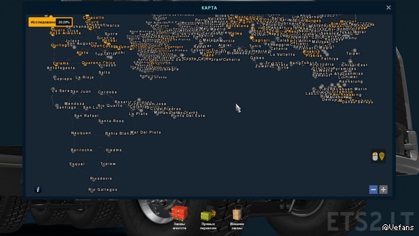Select Rivadavia city label
The height and width of the screenshot is (236, 419).
pyautogui.click(x=101, y=178)
